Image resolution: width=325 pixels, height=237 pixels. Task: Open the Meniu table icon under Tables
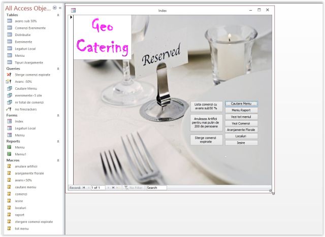[x=10, y=55]
